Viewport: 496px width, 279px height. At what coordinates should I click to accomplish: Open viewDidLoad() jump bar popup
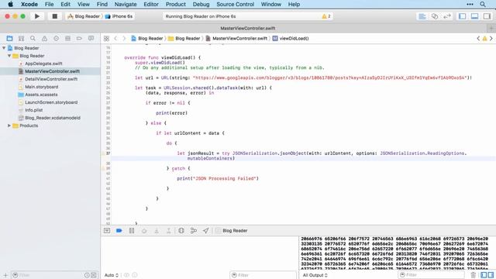[291, 38]
